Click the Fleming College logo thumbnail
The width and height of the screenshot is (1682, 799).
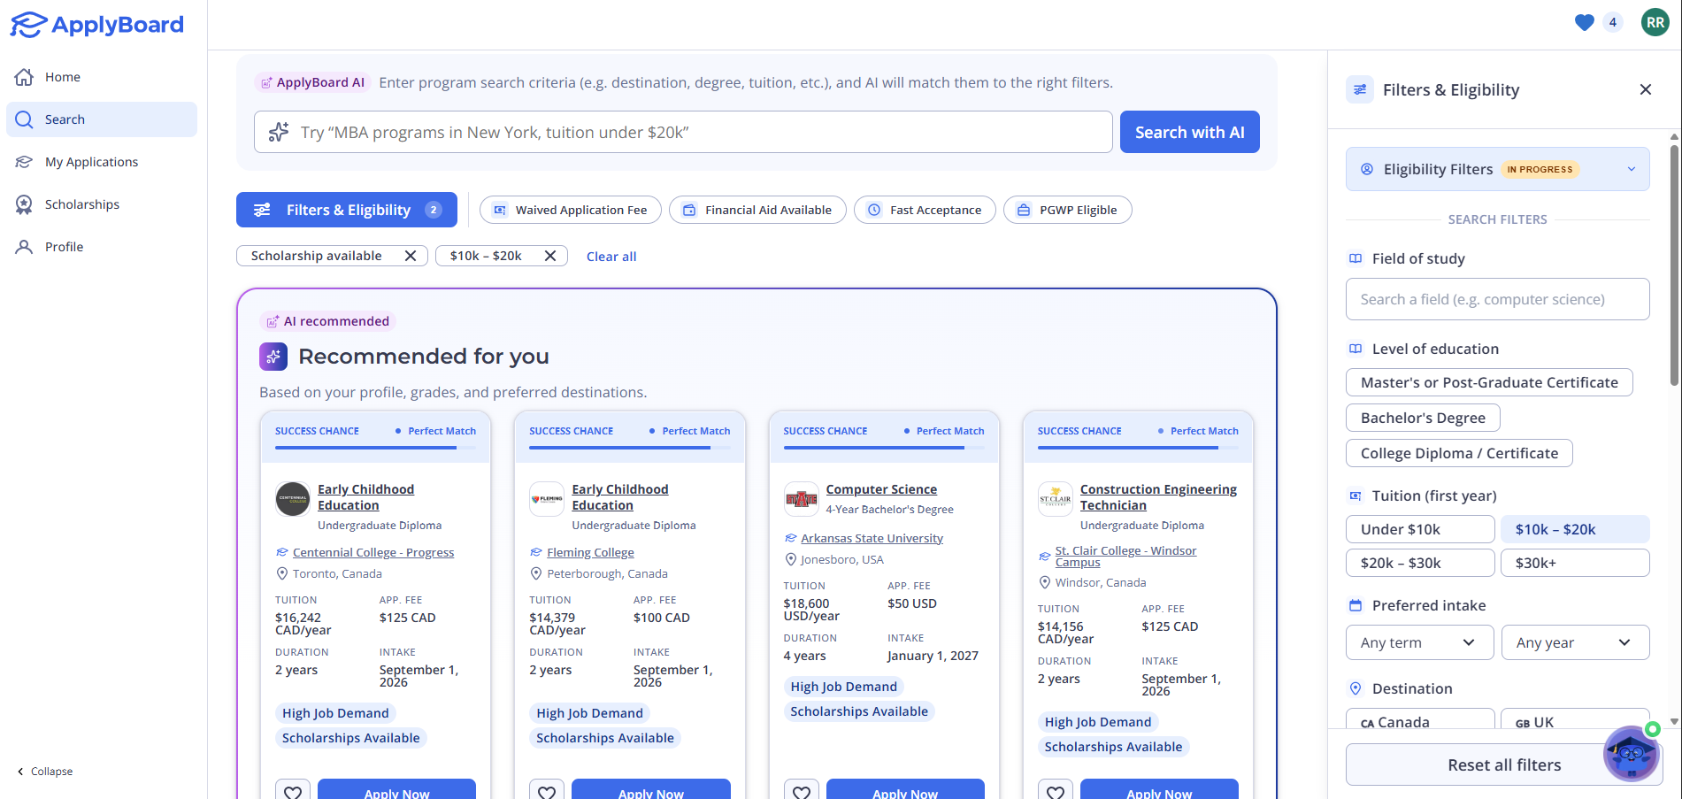click(546, 498)
